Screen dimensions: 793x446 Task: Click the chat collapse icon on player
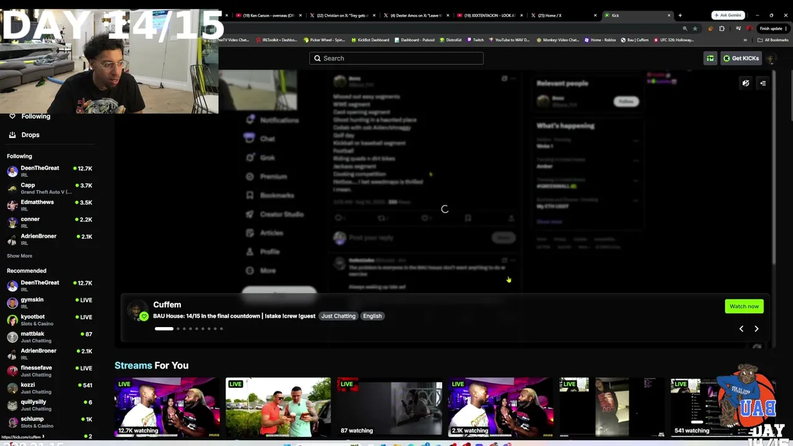[763, 83]
